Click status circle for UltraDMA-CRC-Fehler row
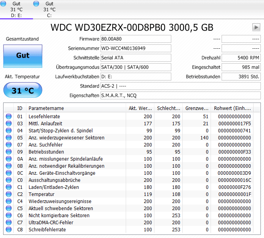264x238 pixels. [x=9, y=222]
